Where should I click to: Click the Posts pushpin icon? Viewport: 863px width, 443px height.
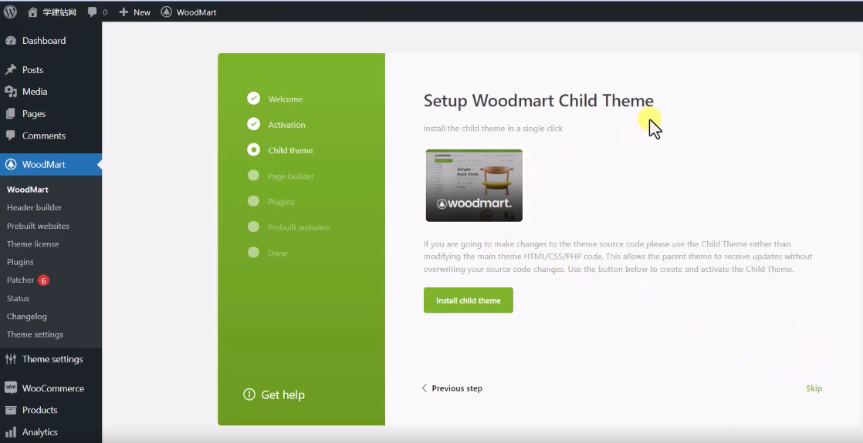pos(11,69)
